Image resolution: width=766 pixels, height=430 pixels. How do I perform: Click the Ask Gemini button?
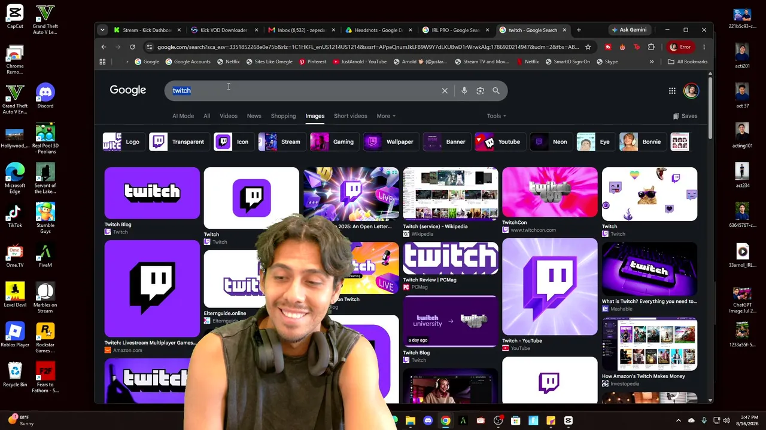tap(629, 30)
